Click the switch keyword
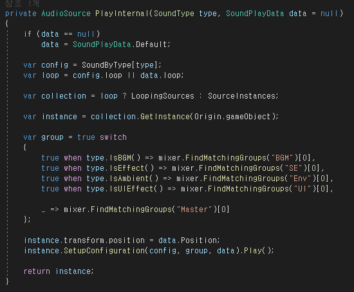The image size is (354, 292). pyautogui.click(x=113, y=137)
